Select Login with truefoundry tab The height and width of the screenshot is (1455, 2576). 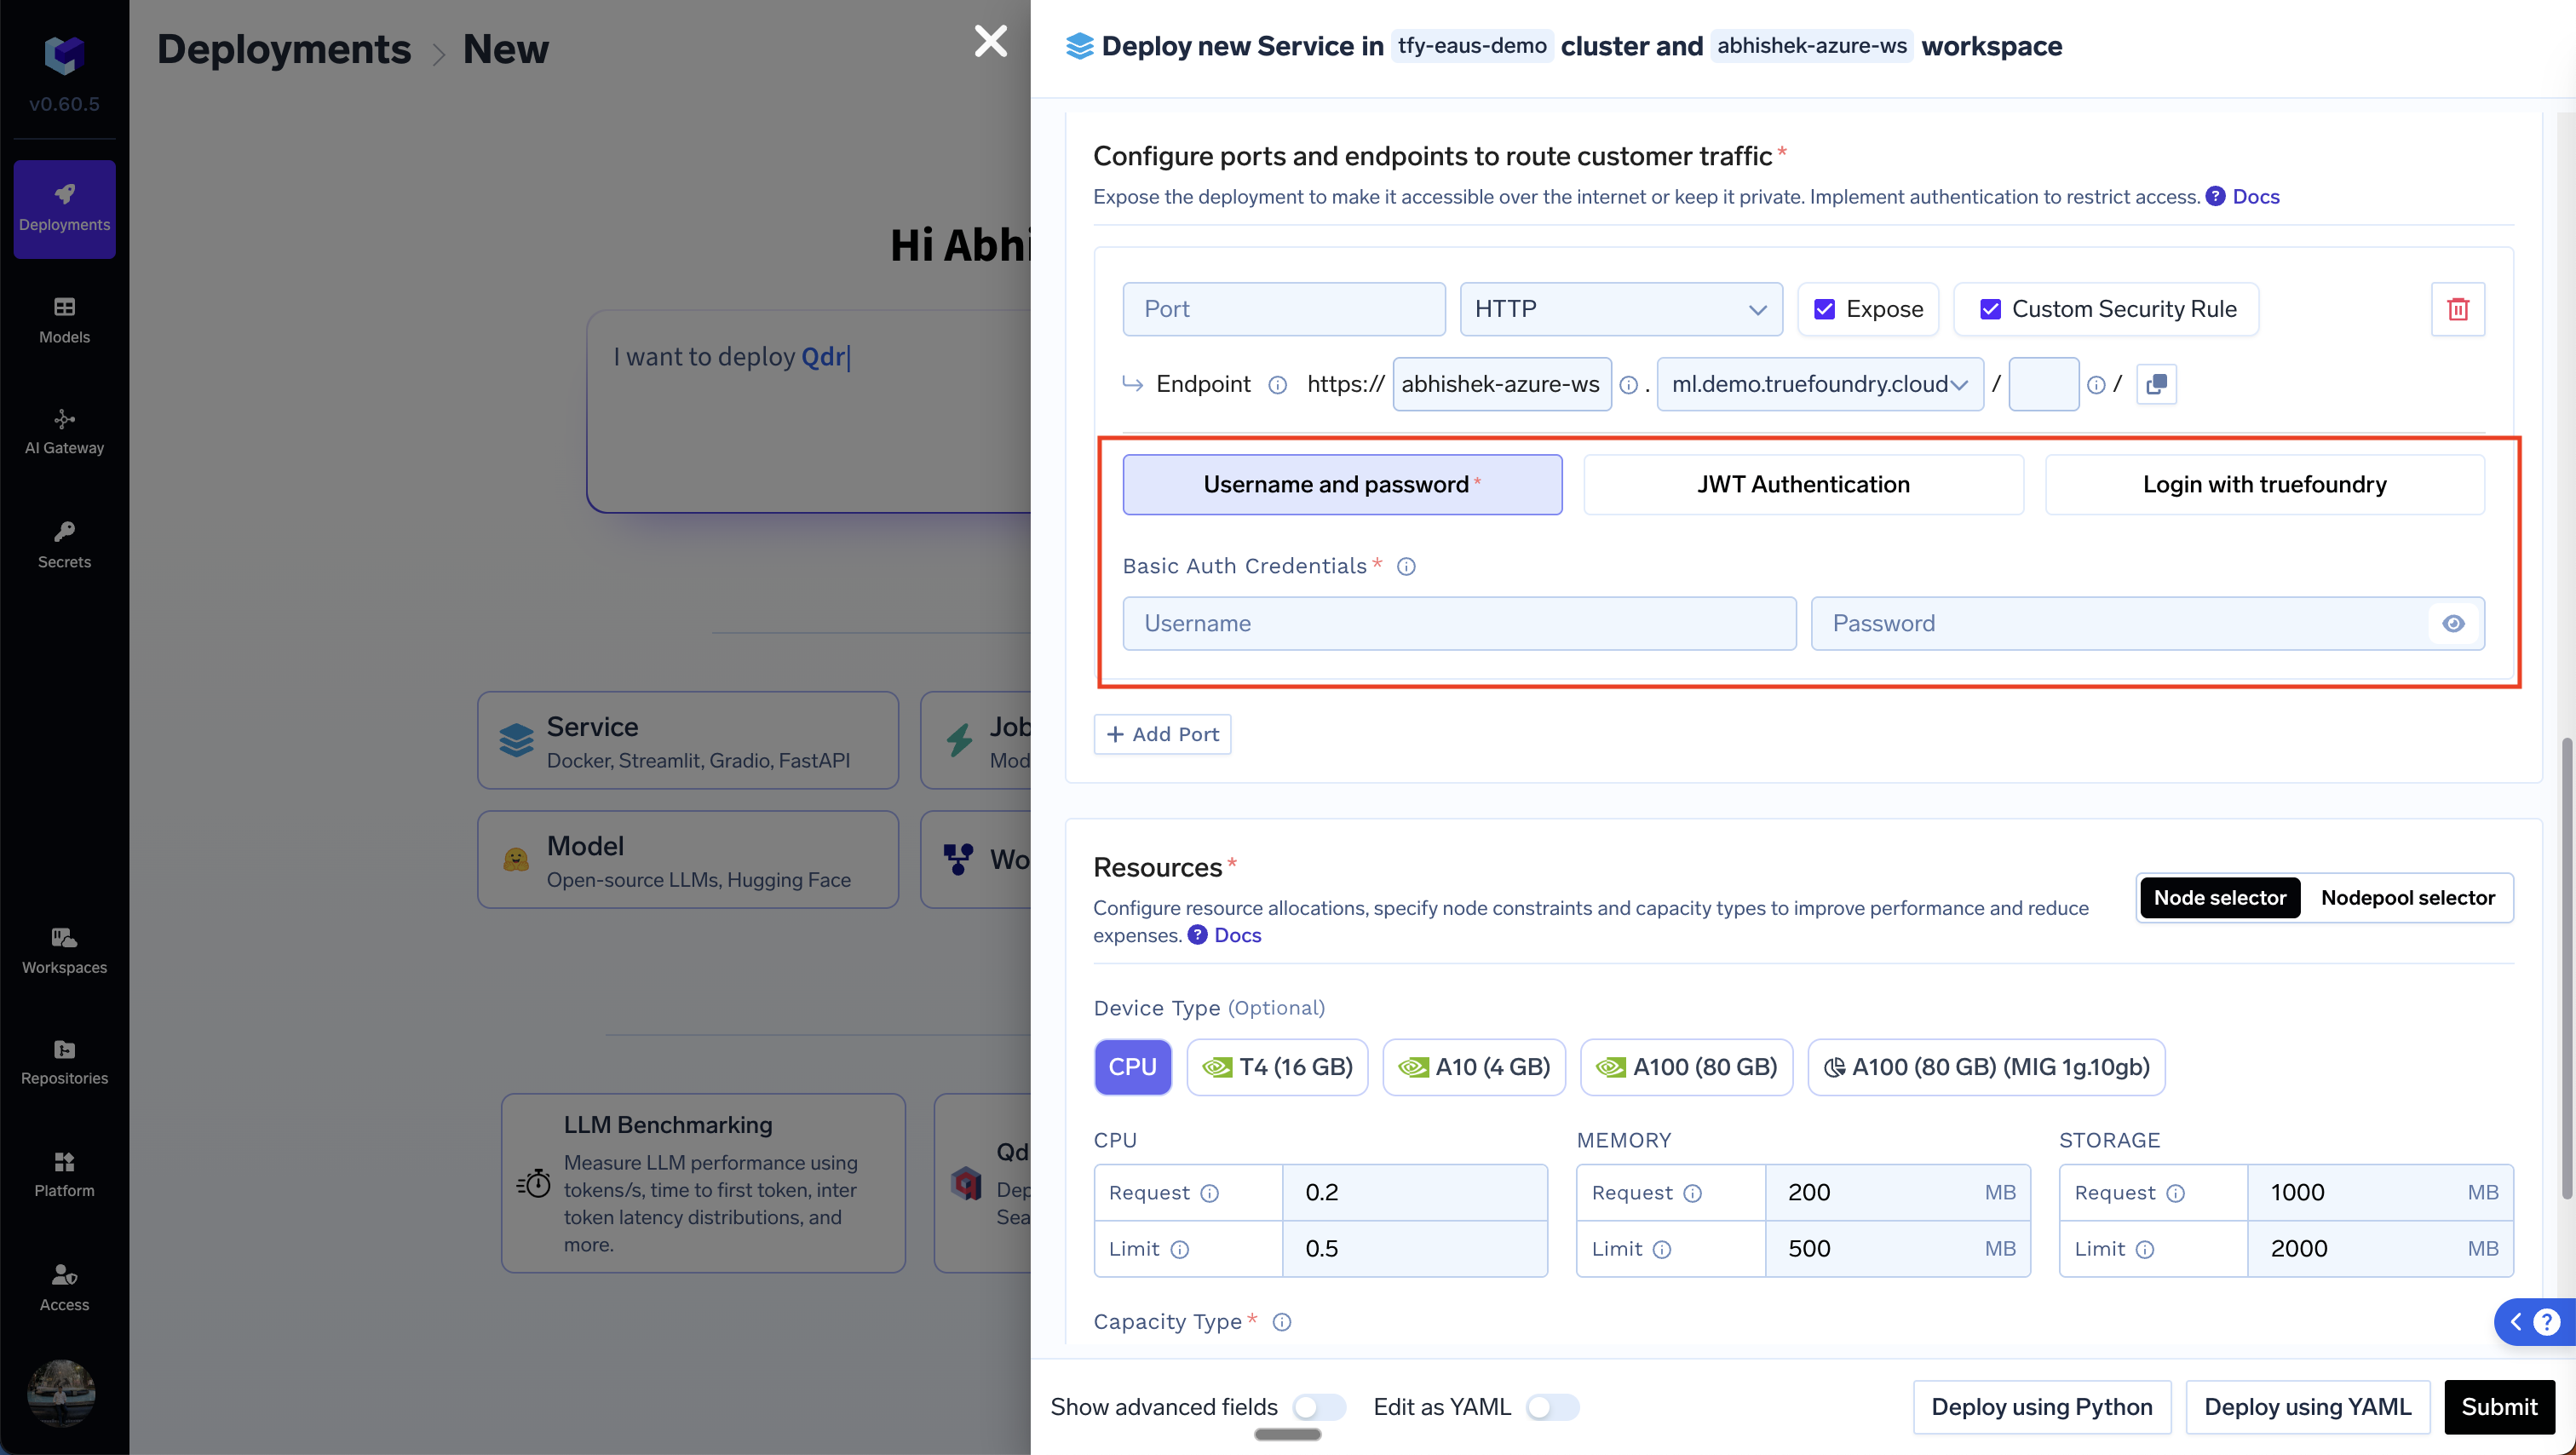click(2264, 485)
